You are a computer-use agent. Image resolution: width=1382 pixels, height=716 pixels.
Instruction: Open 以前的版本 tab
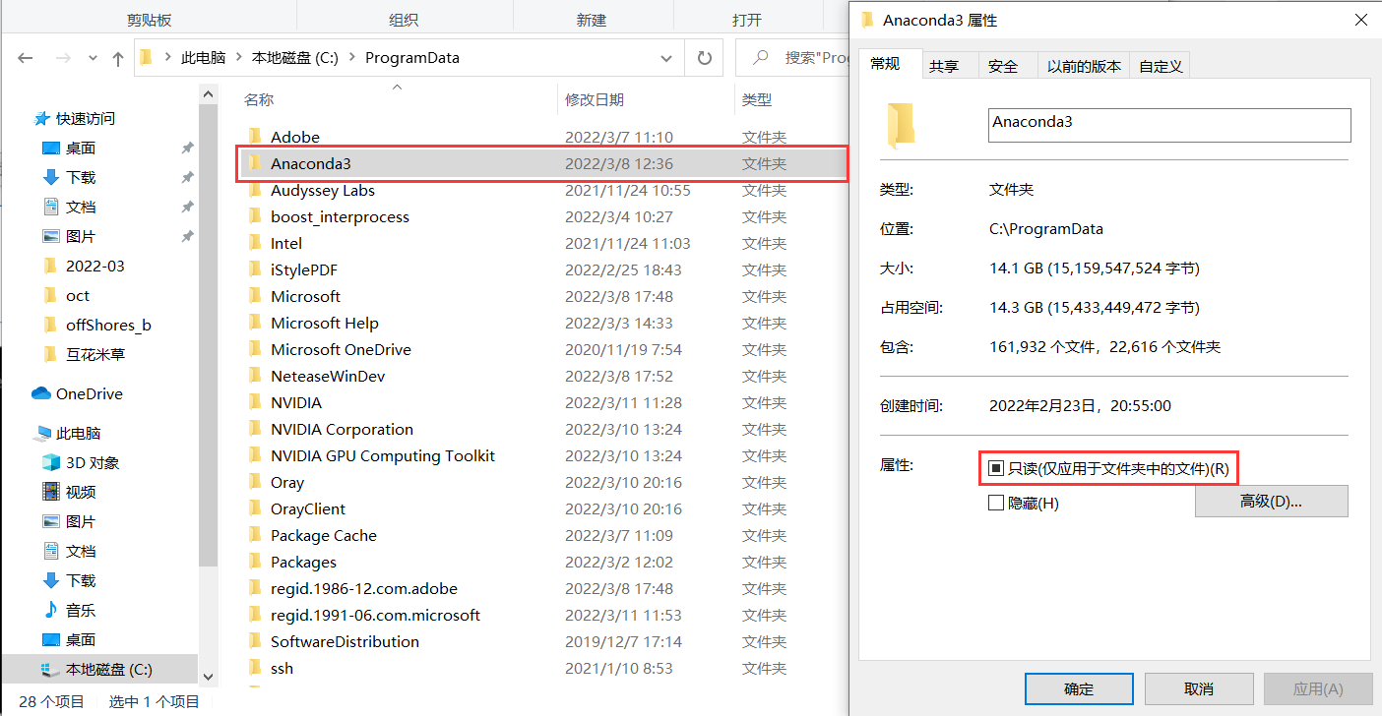point(1084,66)
